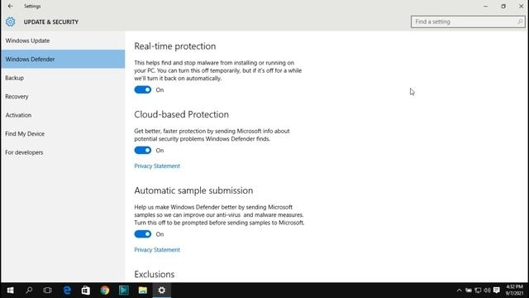The height and width of the screenshot is (298, 529).
Task: Show hidden system tray icons
Action: (x=459, y=291)
